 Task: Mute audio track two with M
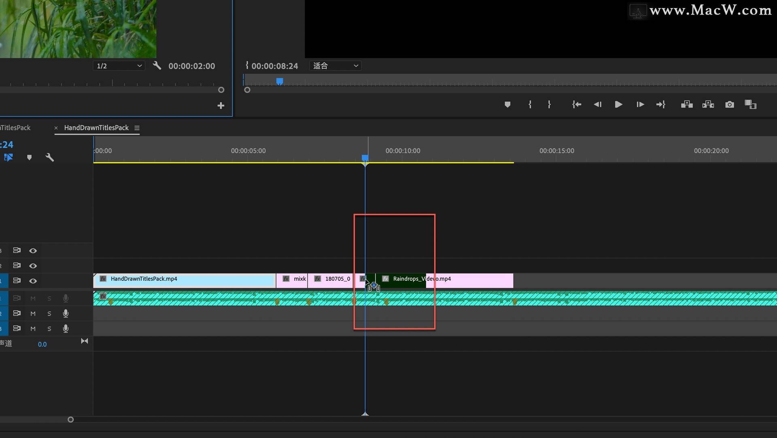tap(33, 314)
